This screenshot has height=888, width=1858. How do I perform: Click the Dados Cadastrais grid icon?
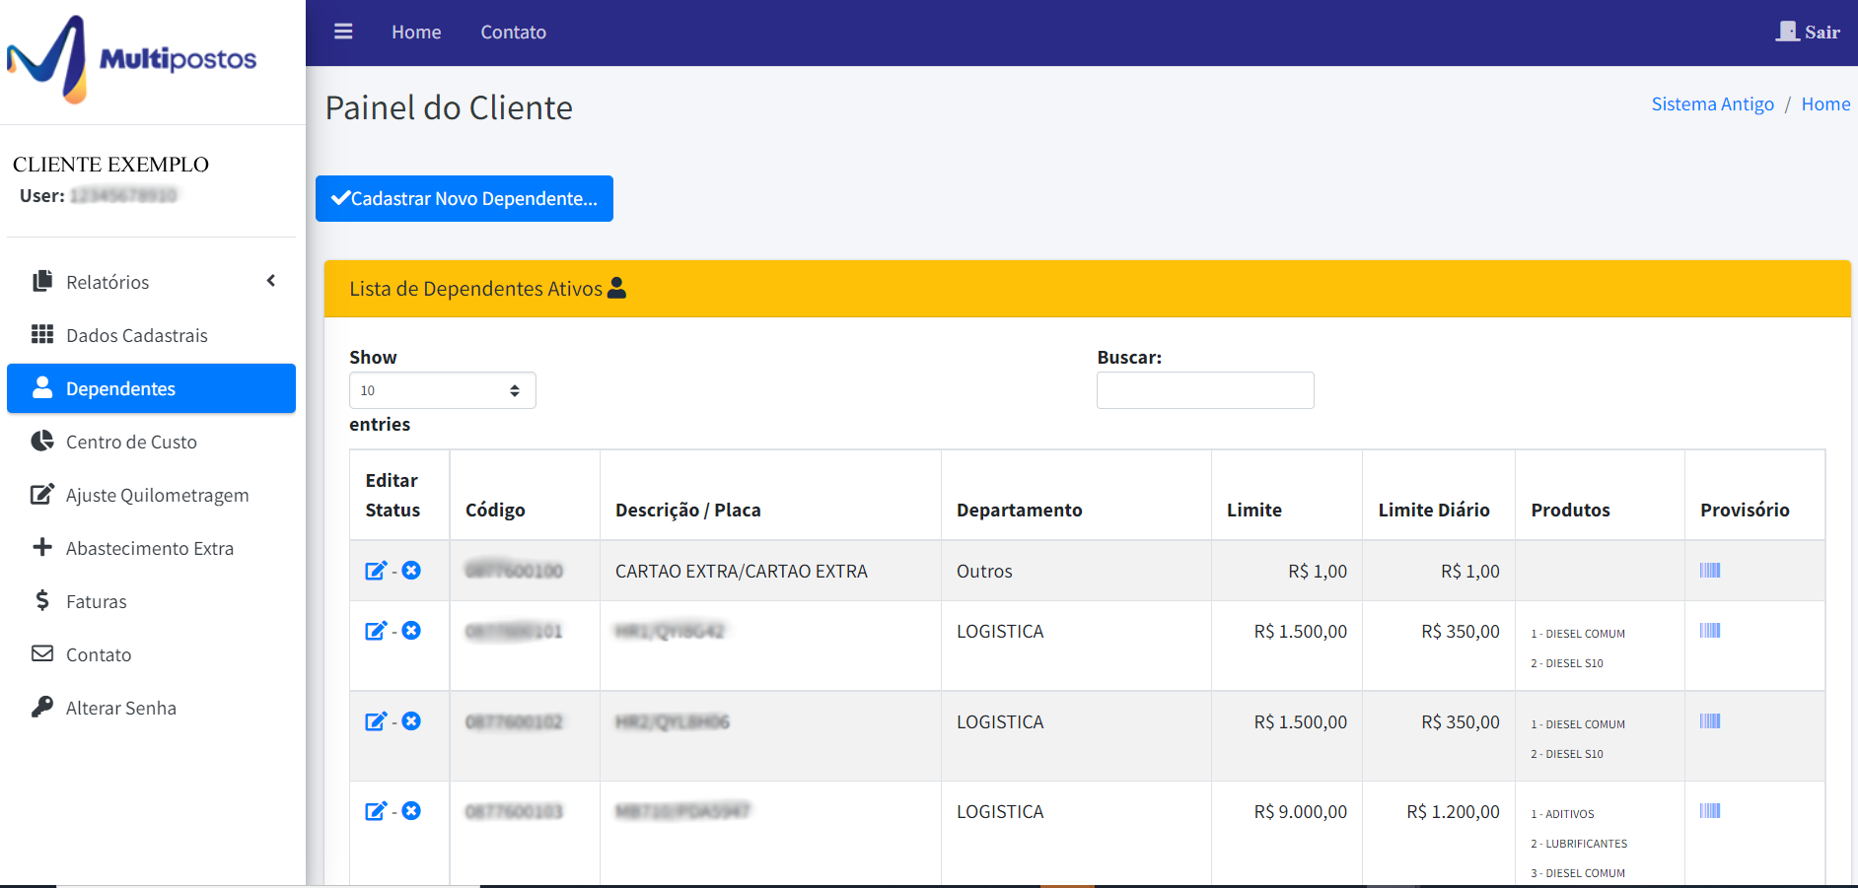(42, 334)
